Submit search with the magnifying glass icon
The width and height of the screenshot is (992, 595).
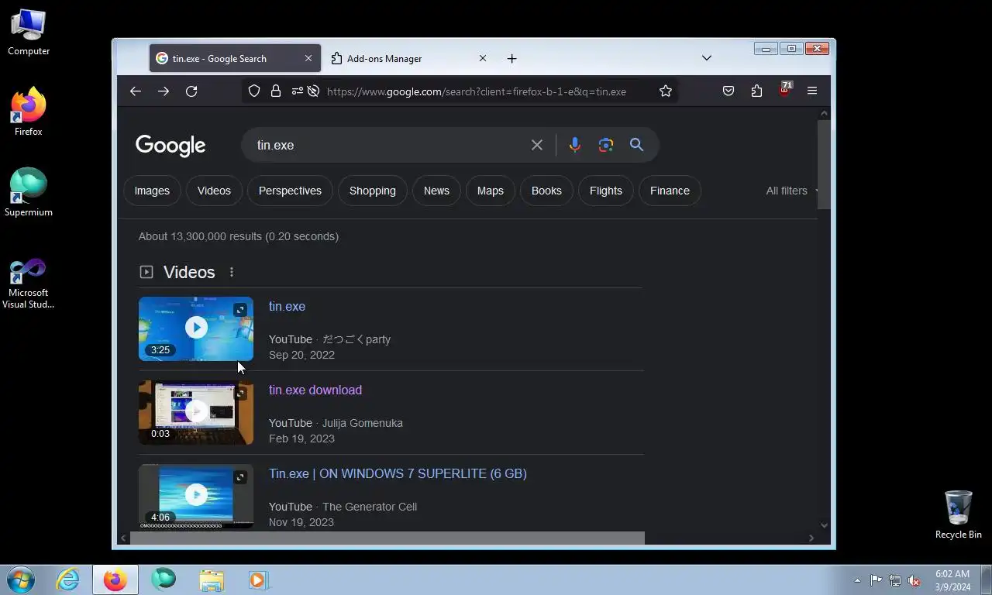[636, 145]
